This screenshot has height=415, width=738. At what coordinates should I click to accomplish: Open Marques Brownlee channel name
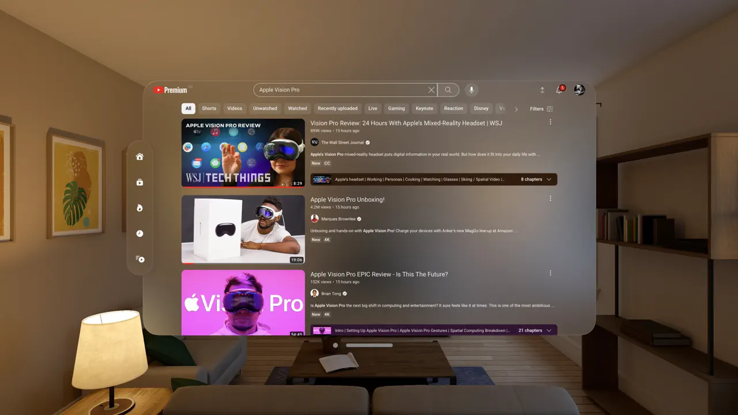pos(338,219)
